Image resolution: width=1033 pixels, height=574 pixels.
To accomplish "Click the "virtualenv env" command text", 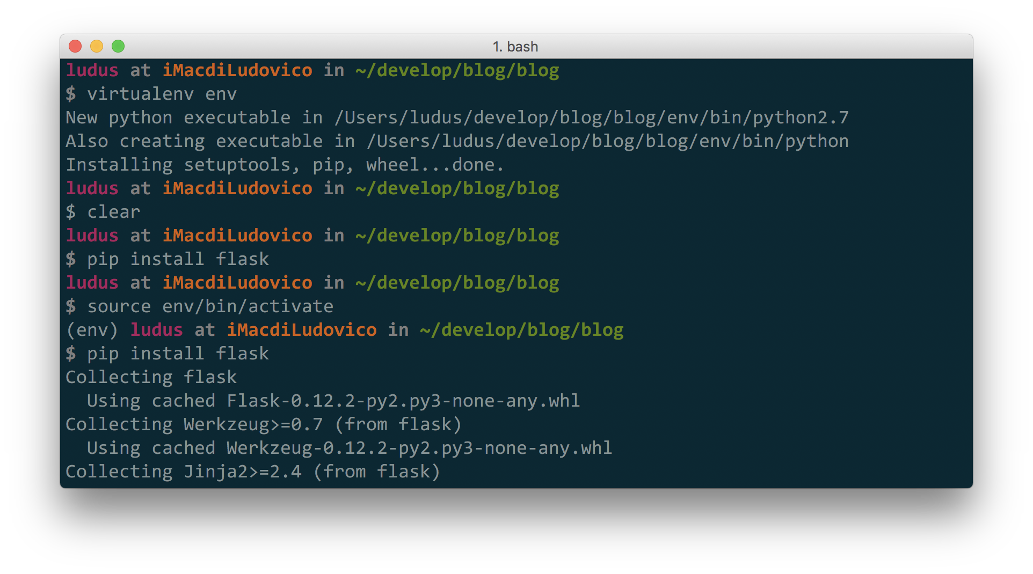I will (x=161, y=94).
